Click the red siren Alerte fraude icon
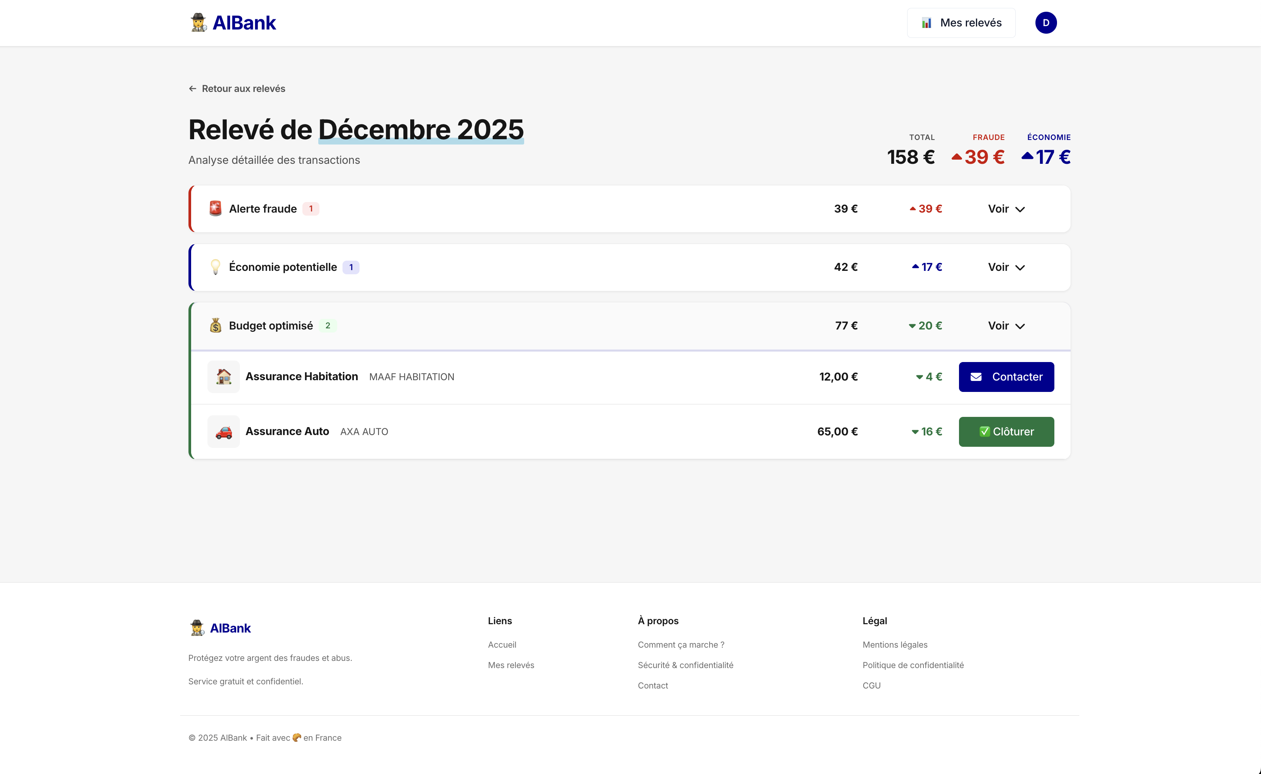The width and height of the screenshot is (1261, 774). point(216,208)
